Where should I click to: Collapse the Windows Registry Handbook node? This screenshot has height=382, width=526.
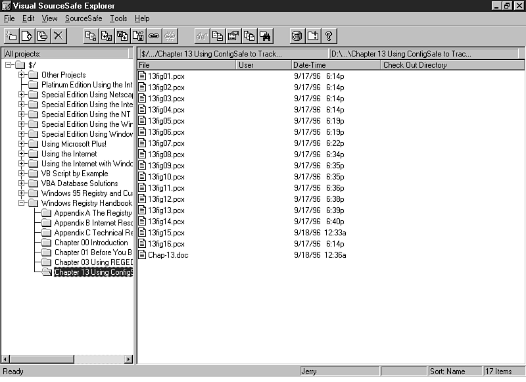(x=22, y=203)
